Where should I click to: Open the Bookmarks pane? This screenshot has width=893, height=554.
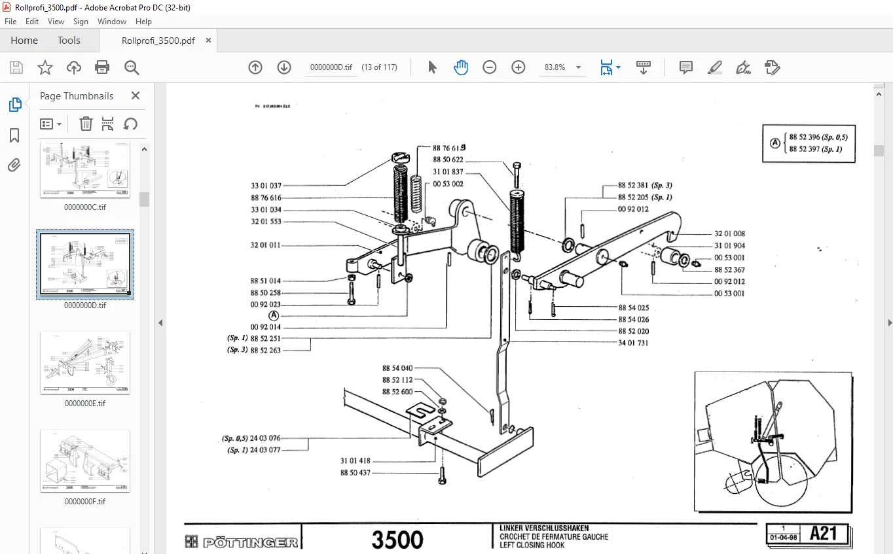pos(14,135)
